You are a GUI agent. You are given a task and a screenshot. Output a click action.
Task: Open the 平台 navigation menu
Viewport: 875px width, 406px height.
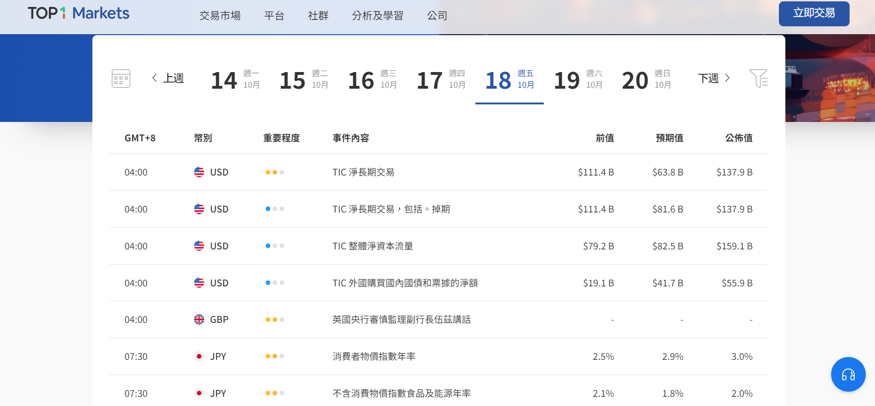tap(274, 16)
